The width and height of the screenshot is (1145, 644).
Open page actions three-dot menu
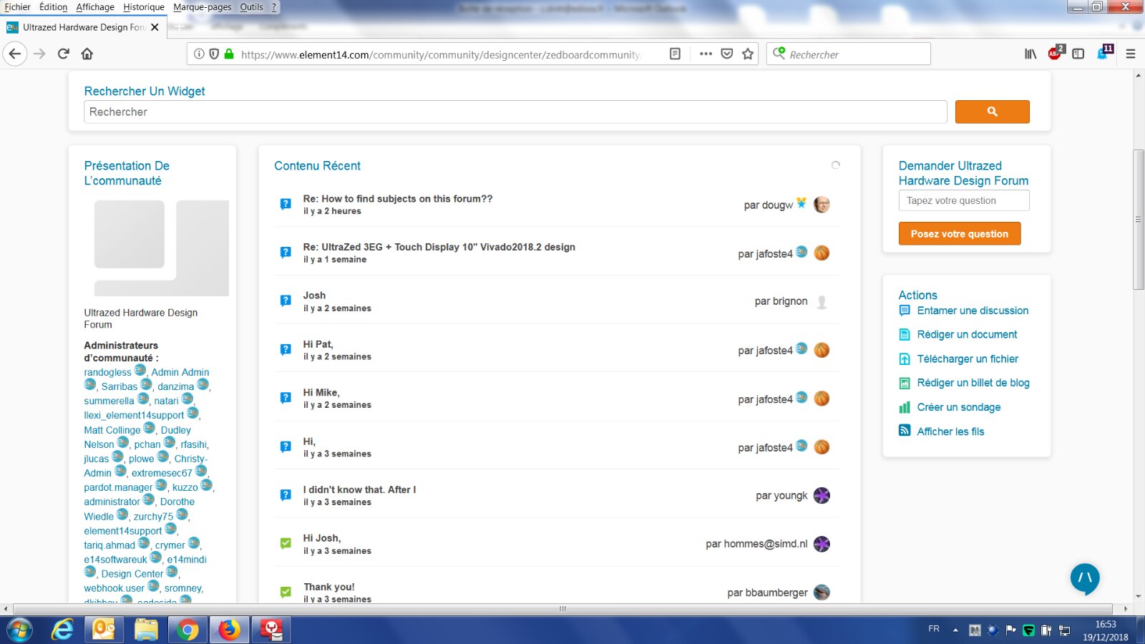706,54
